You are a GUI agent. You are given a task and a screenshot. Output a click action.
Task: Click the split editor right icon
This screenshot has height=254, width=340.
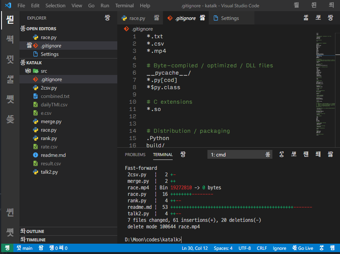pyautogui.click(x=318, y=18)
